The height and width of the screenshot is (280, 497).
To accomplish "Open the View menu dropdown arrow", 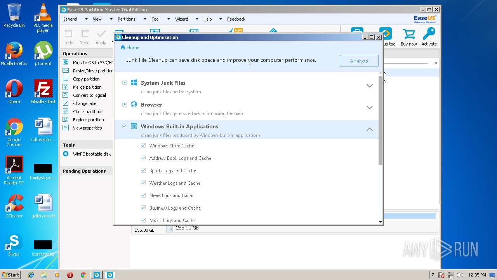I will tap(111, 19).
